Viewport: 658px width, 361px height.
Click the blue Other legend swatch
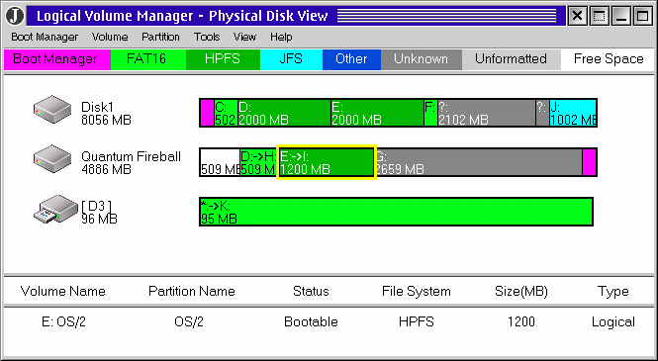(x=351, y=59)
